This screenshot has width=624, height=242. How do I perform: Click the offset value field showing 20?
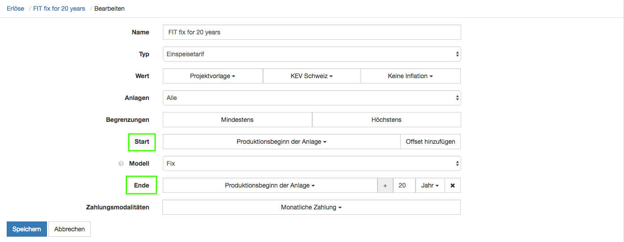pyautogui.click(x=404, y=185)
